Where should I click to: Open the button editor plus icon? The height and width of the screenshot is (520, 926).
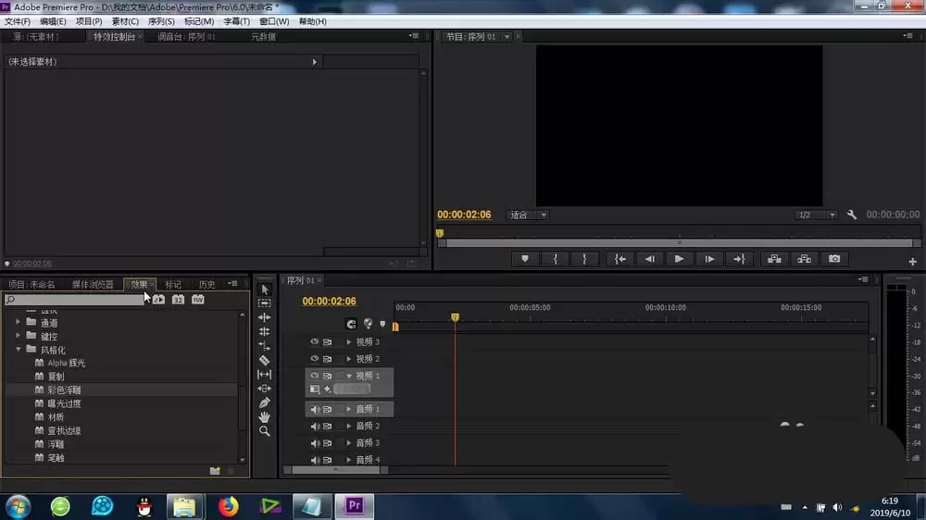pos(912,262)
